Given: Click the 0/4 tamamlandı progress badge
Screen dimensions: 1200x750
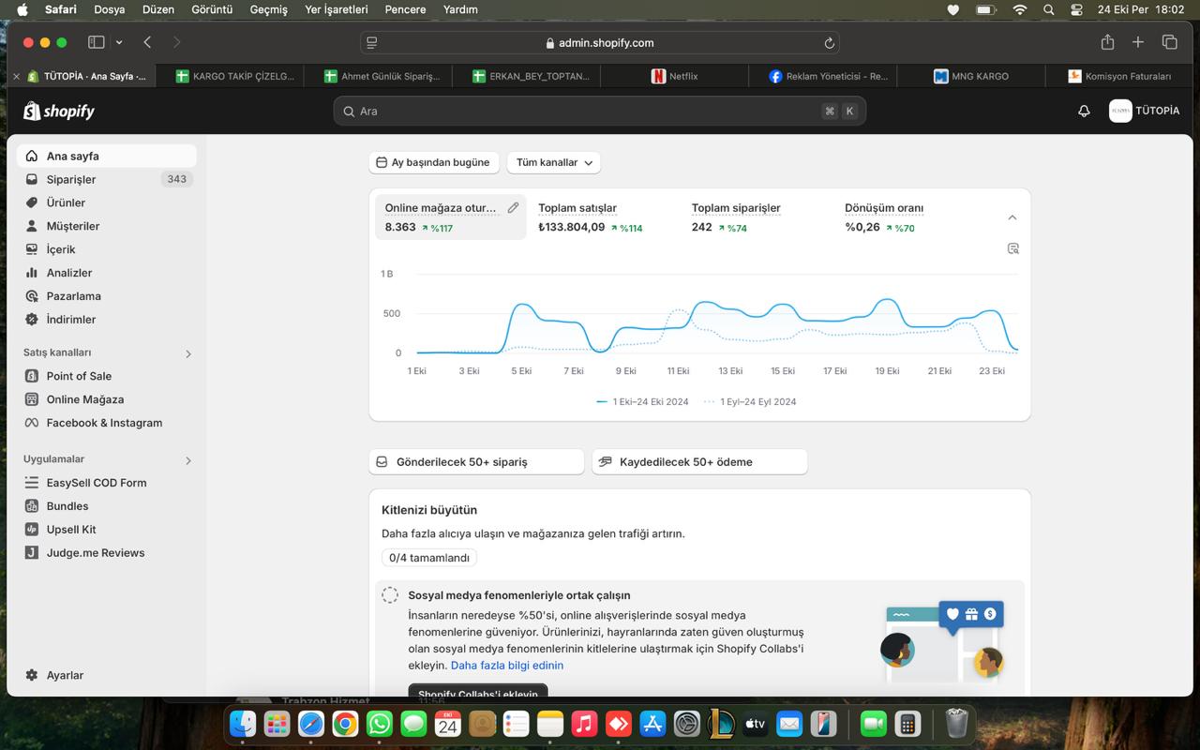Looking at the screenshot, I should 429,558.
